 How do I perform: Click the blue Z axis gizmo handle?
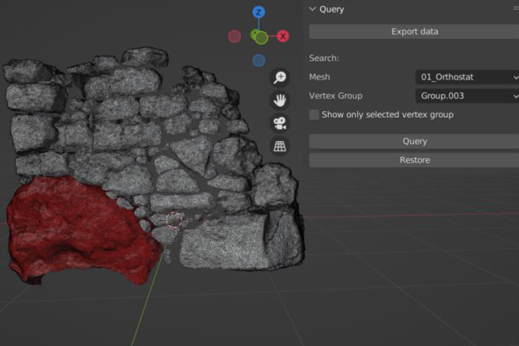259,12
